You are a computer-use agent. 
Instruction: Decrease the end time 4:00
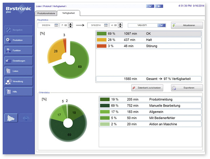120,26
